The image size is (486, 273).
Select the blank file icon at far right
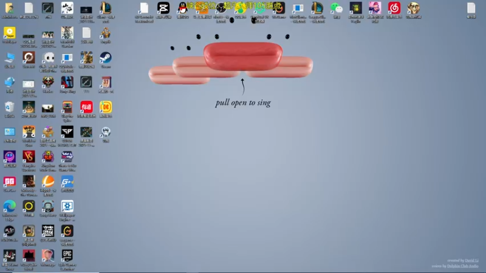click(471, 10)
